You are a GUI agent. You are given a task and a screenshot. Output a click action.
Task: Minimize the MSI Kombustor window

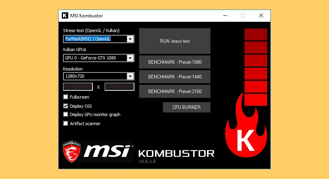[225, 15]
